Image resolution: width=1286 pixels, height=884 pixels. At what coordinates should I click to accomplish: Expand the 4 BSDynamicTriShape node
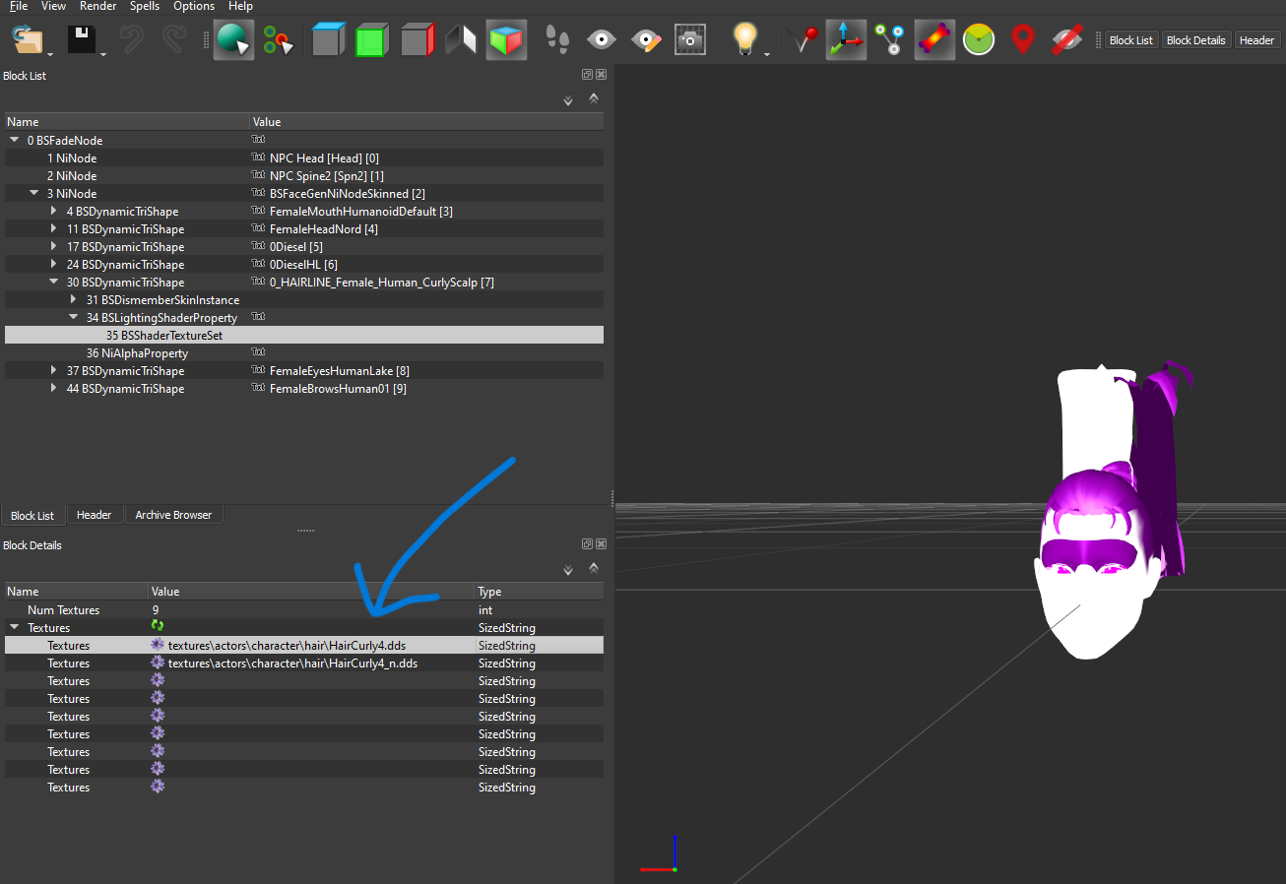[54, 212]
